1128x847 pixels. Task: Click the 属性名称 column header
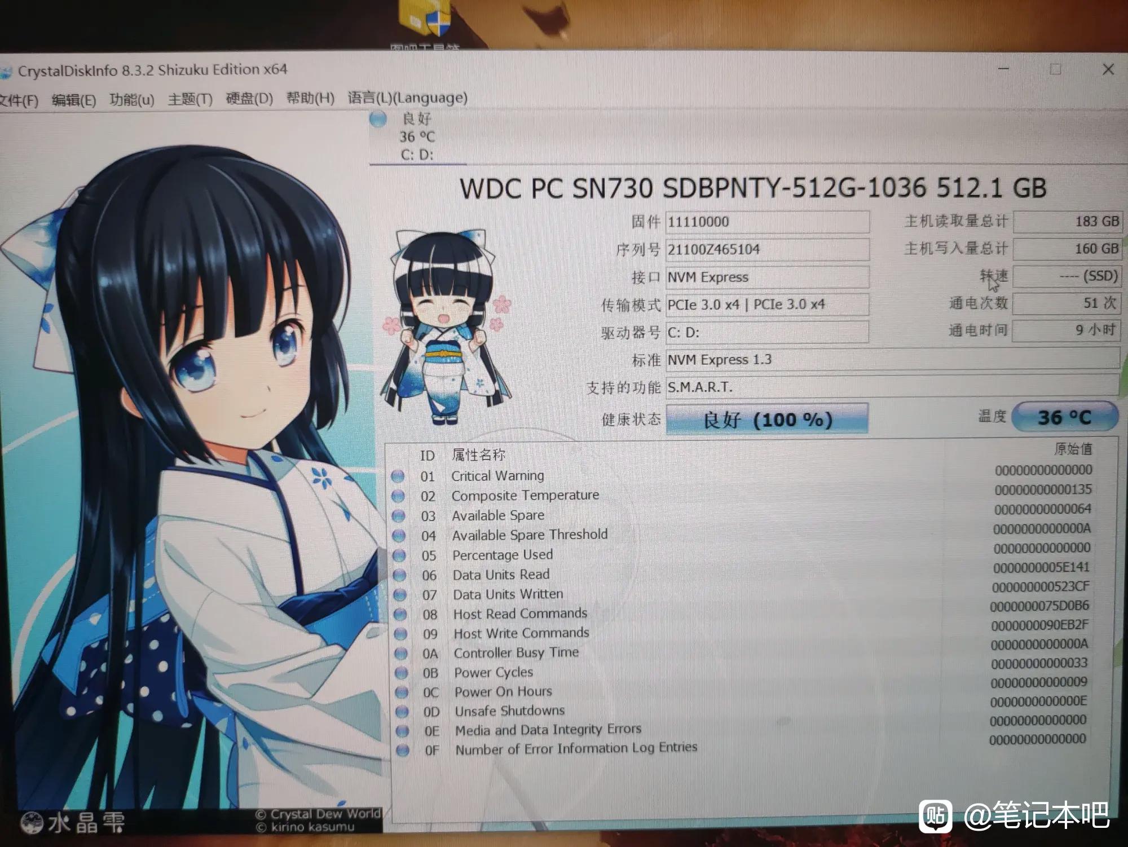click(x=478, y=455)
